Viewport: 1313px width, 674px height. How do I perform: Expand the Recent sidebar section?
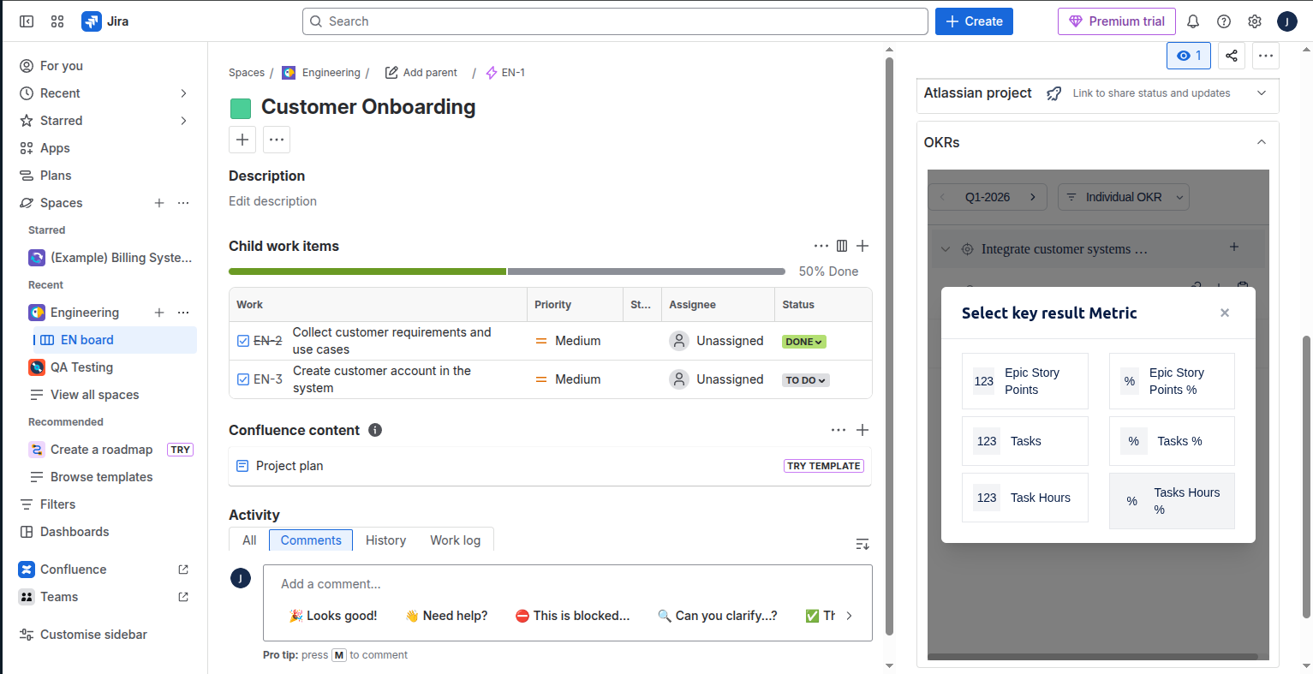[x=183, y=93]
